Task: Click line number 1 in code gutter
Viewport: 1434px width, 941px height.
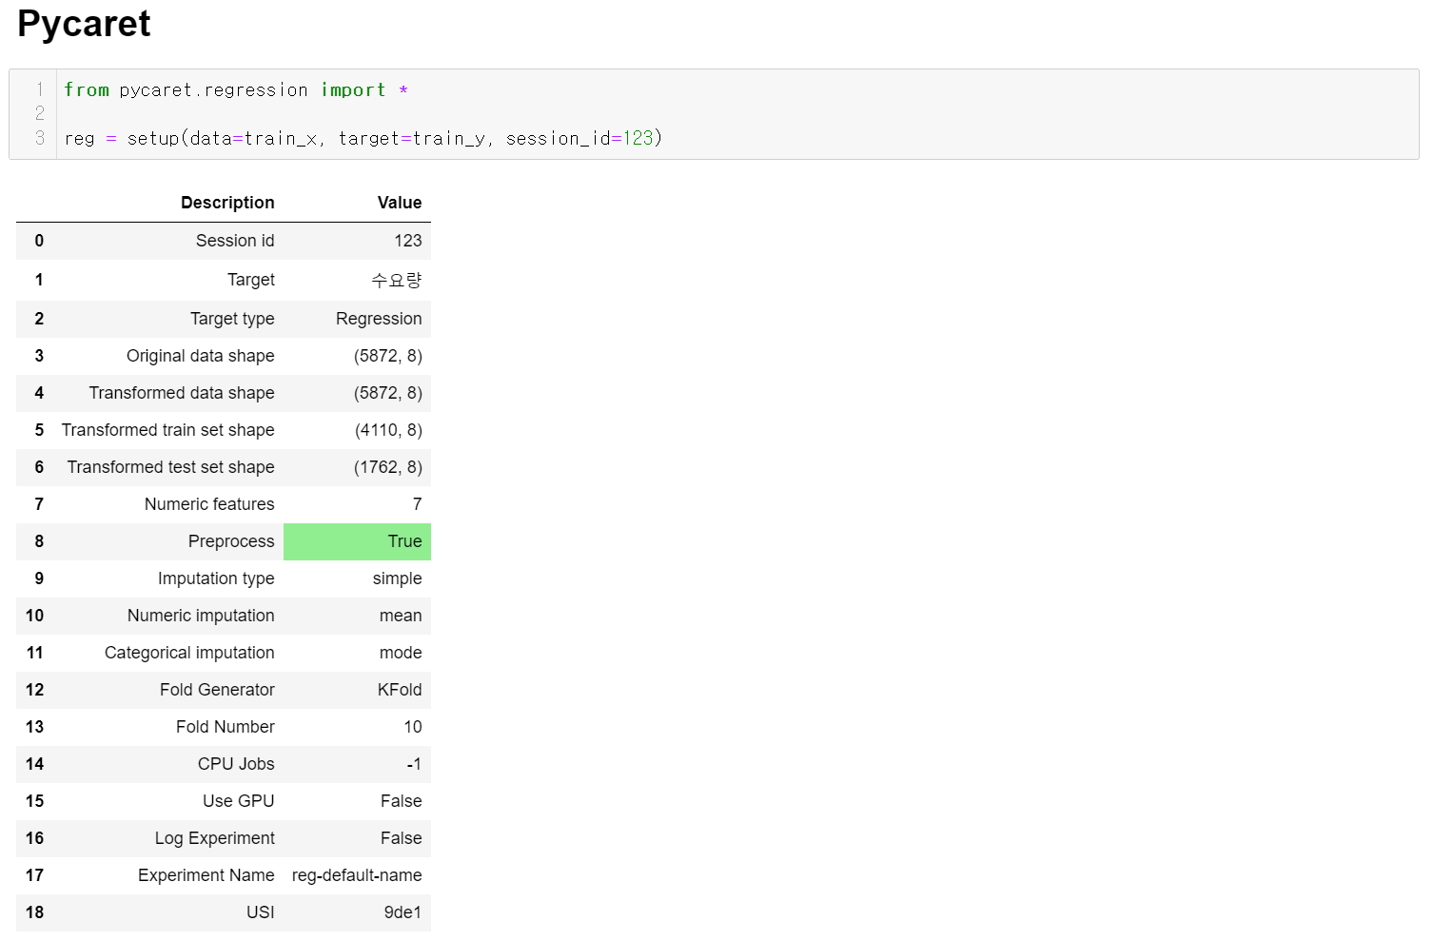Action: coord(40,89)
